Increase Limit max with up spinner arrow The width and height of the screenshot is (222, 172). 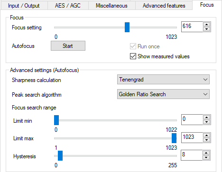click(206, 136)
